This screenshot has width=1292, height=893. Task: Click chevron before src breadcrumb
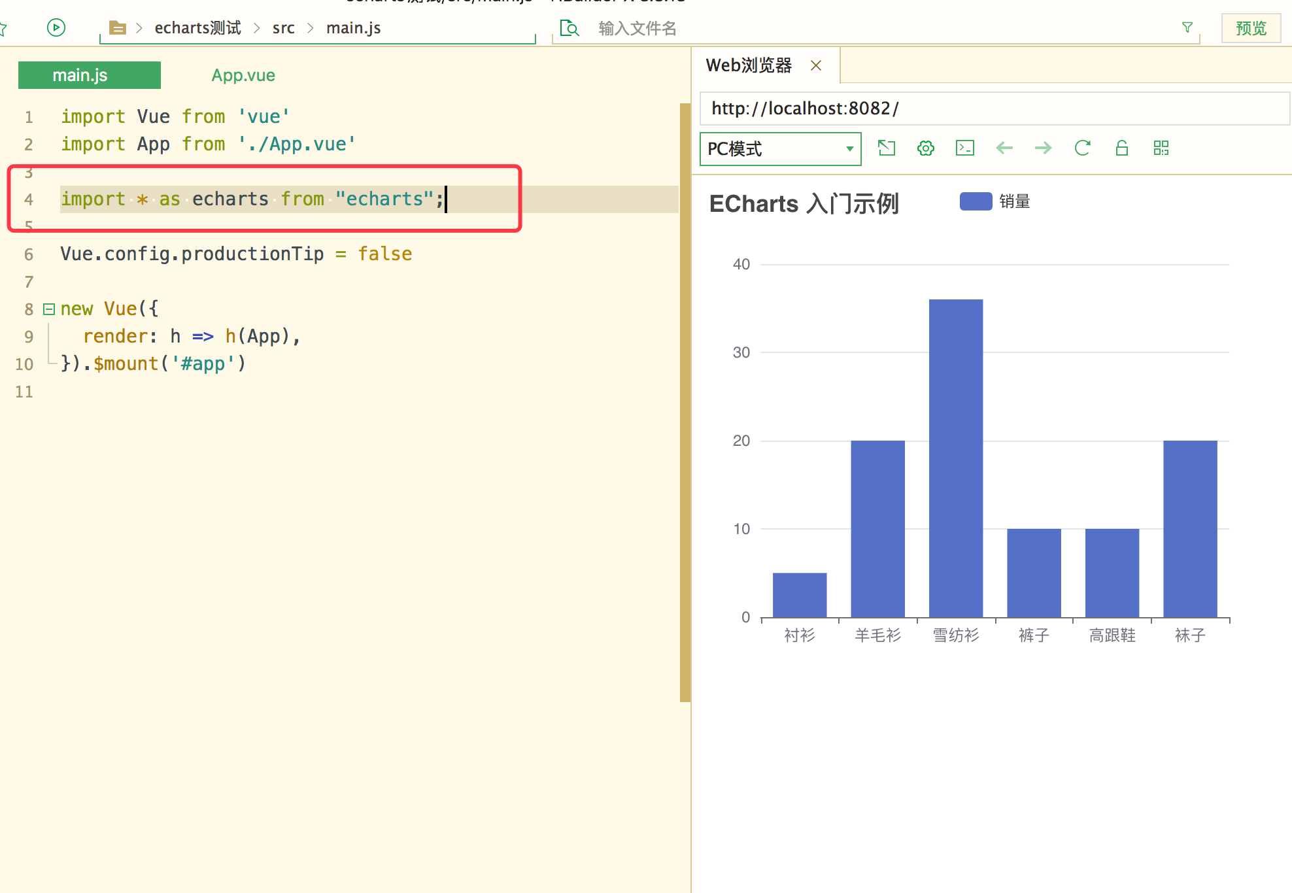pos(257,28)
